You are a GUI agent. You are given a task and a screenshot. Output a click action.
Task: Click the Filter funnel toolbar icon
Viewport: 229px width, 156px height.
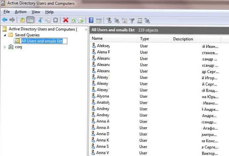132,20
